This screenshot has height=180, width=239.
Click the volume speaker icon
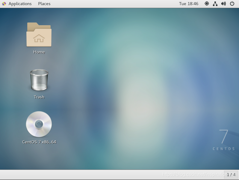click(x=223, y=4)
